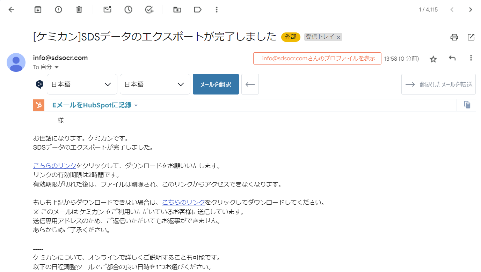Click 翻訳したメールを転送 button
The height and width of the screenshot is (272, 481).
pos(438,84)
